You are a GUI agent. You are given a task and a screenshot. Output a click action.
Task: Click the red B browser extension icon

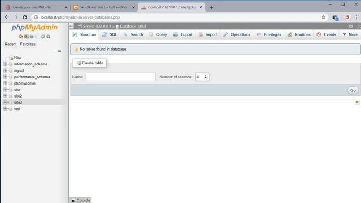[347, 17]
